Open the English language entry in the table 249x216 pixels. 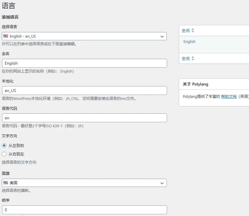click(x=189, y=41)
